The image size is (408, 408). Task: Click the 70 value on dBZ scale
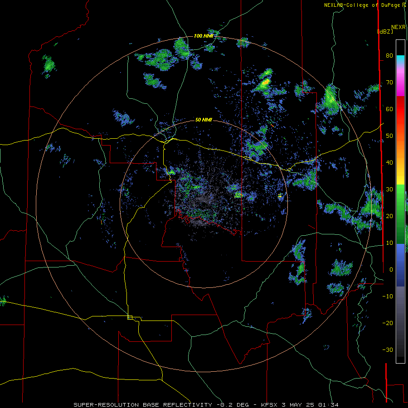coord(389,82)
